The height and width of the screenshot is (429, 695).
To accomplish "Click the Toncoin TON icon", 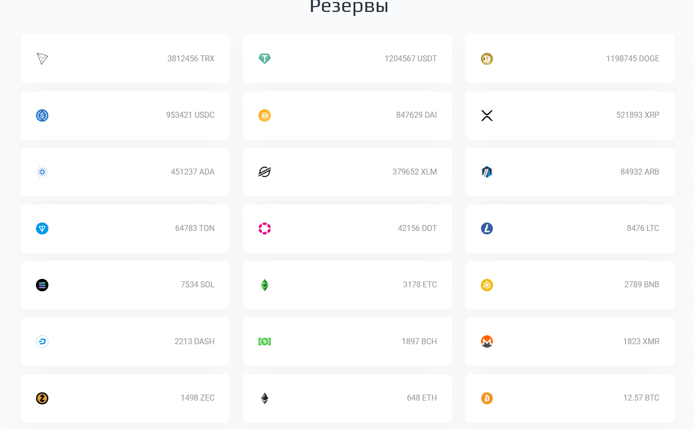I will pos(42,228).
